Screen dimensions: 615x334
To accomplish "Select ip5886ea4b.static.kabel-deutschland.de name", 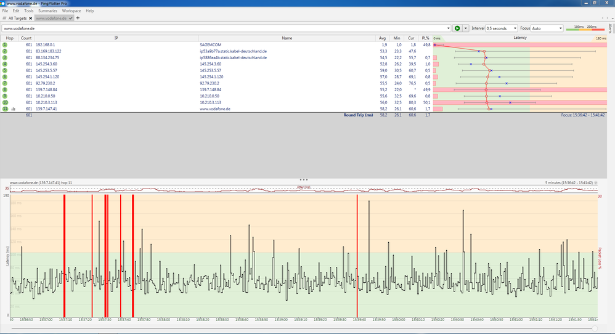I will (x=234, y=58).
